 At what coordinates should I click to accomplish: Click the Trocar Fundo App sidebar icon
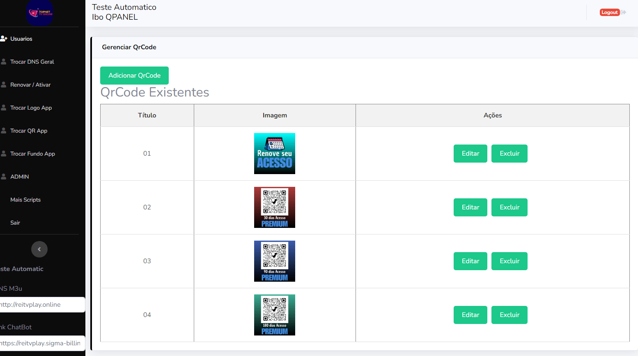4,154
